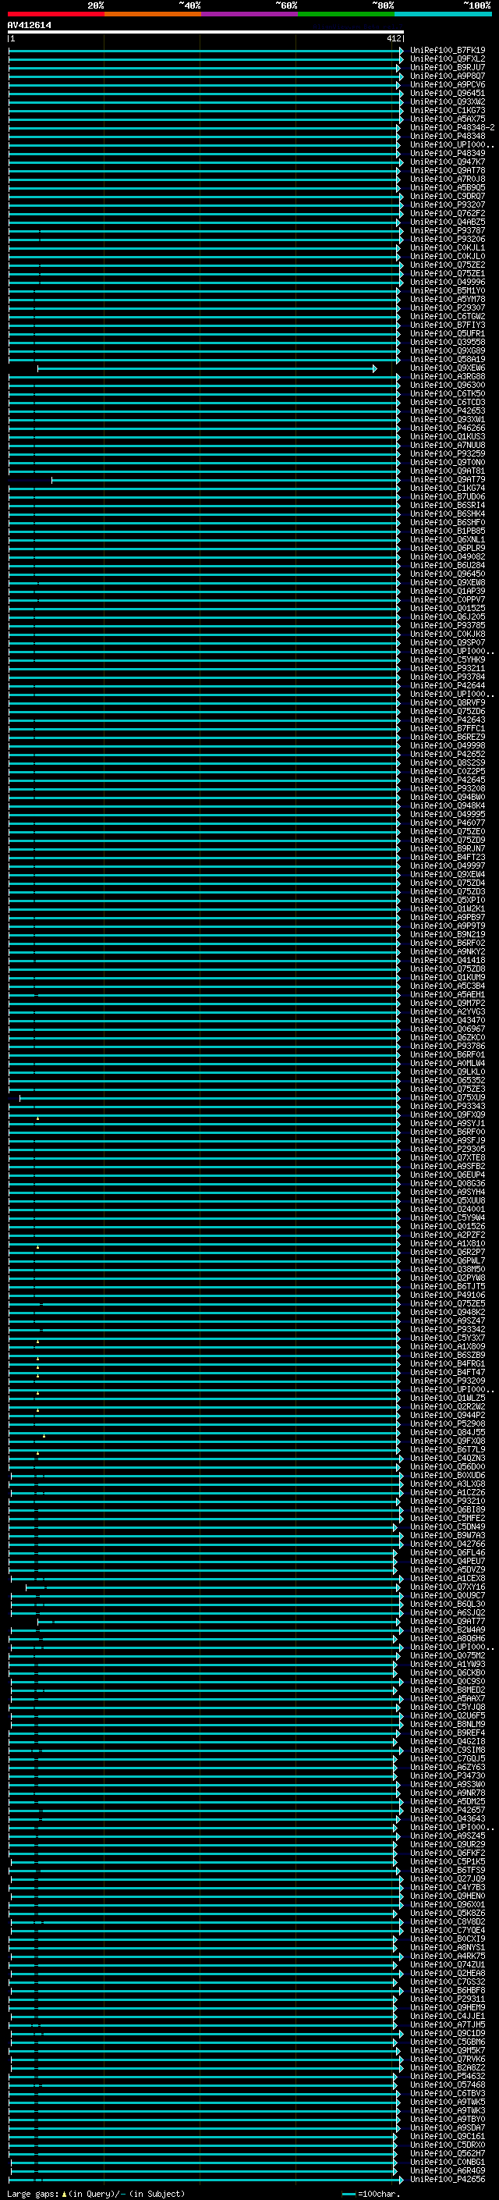Click the green ~80% identity legend segment

(345, 14)
